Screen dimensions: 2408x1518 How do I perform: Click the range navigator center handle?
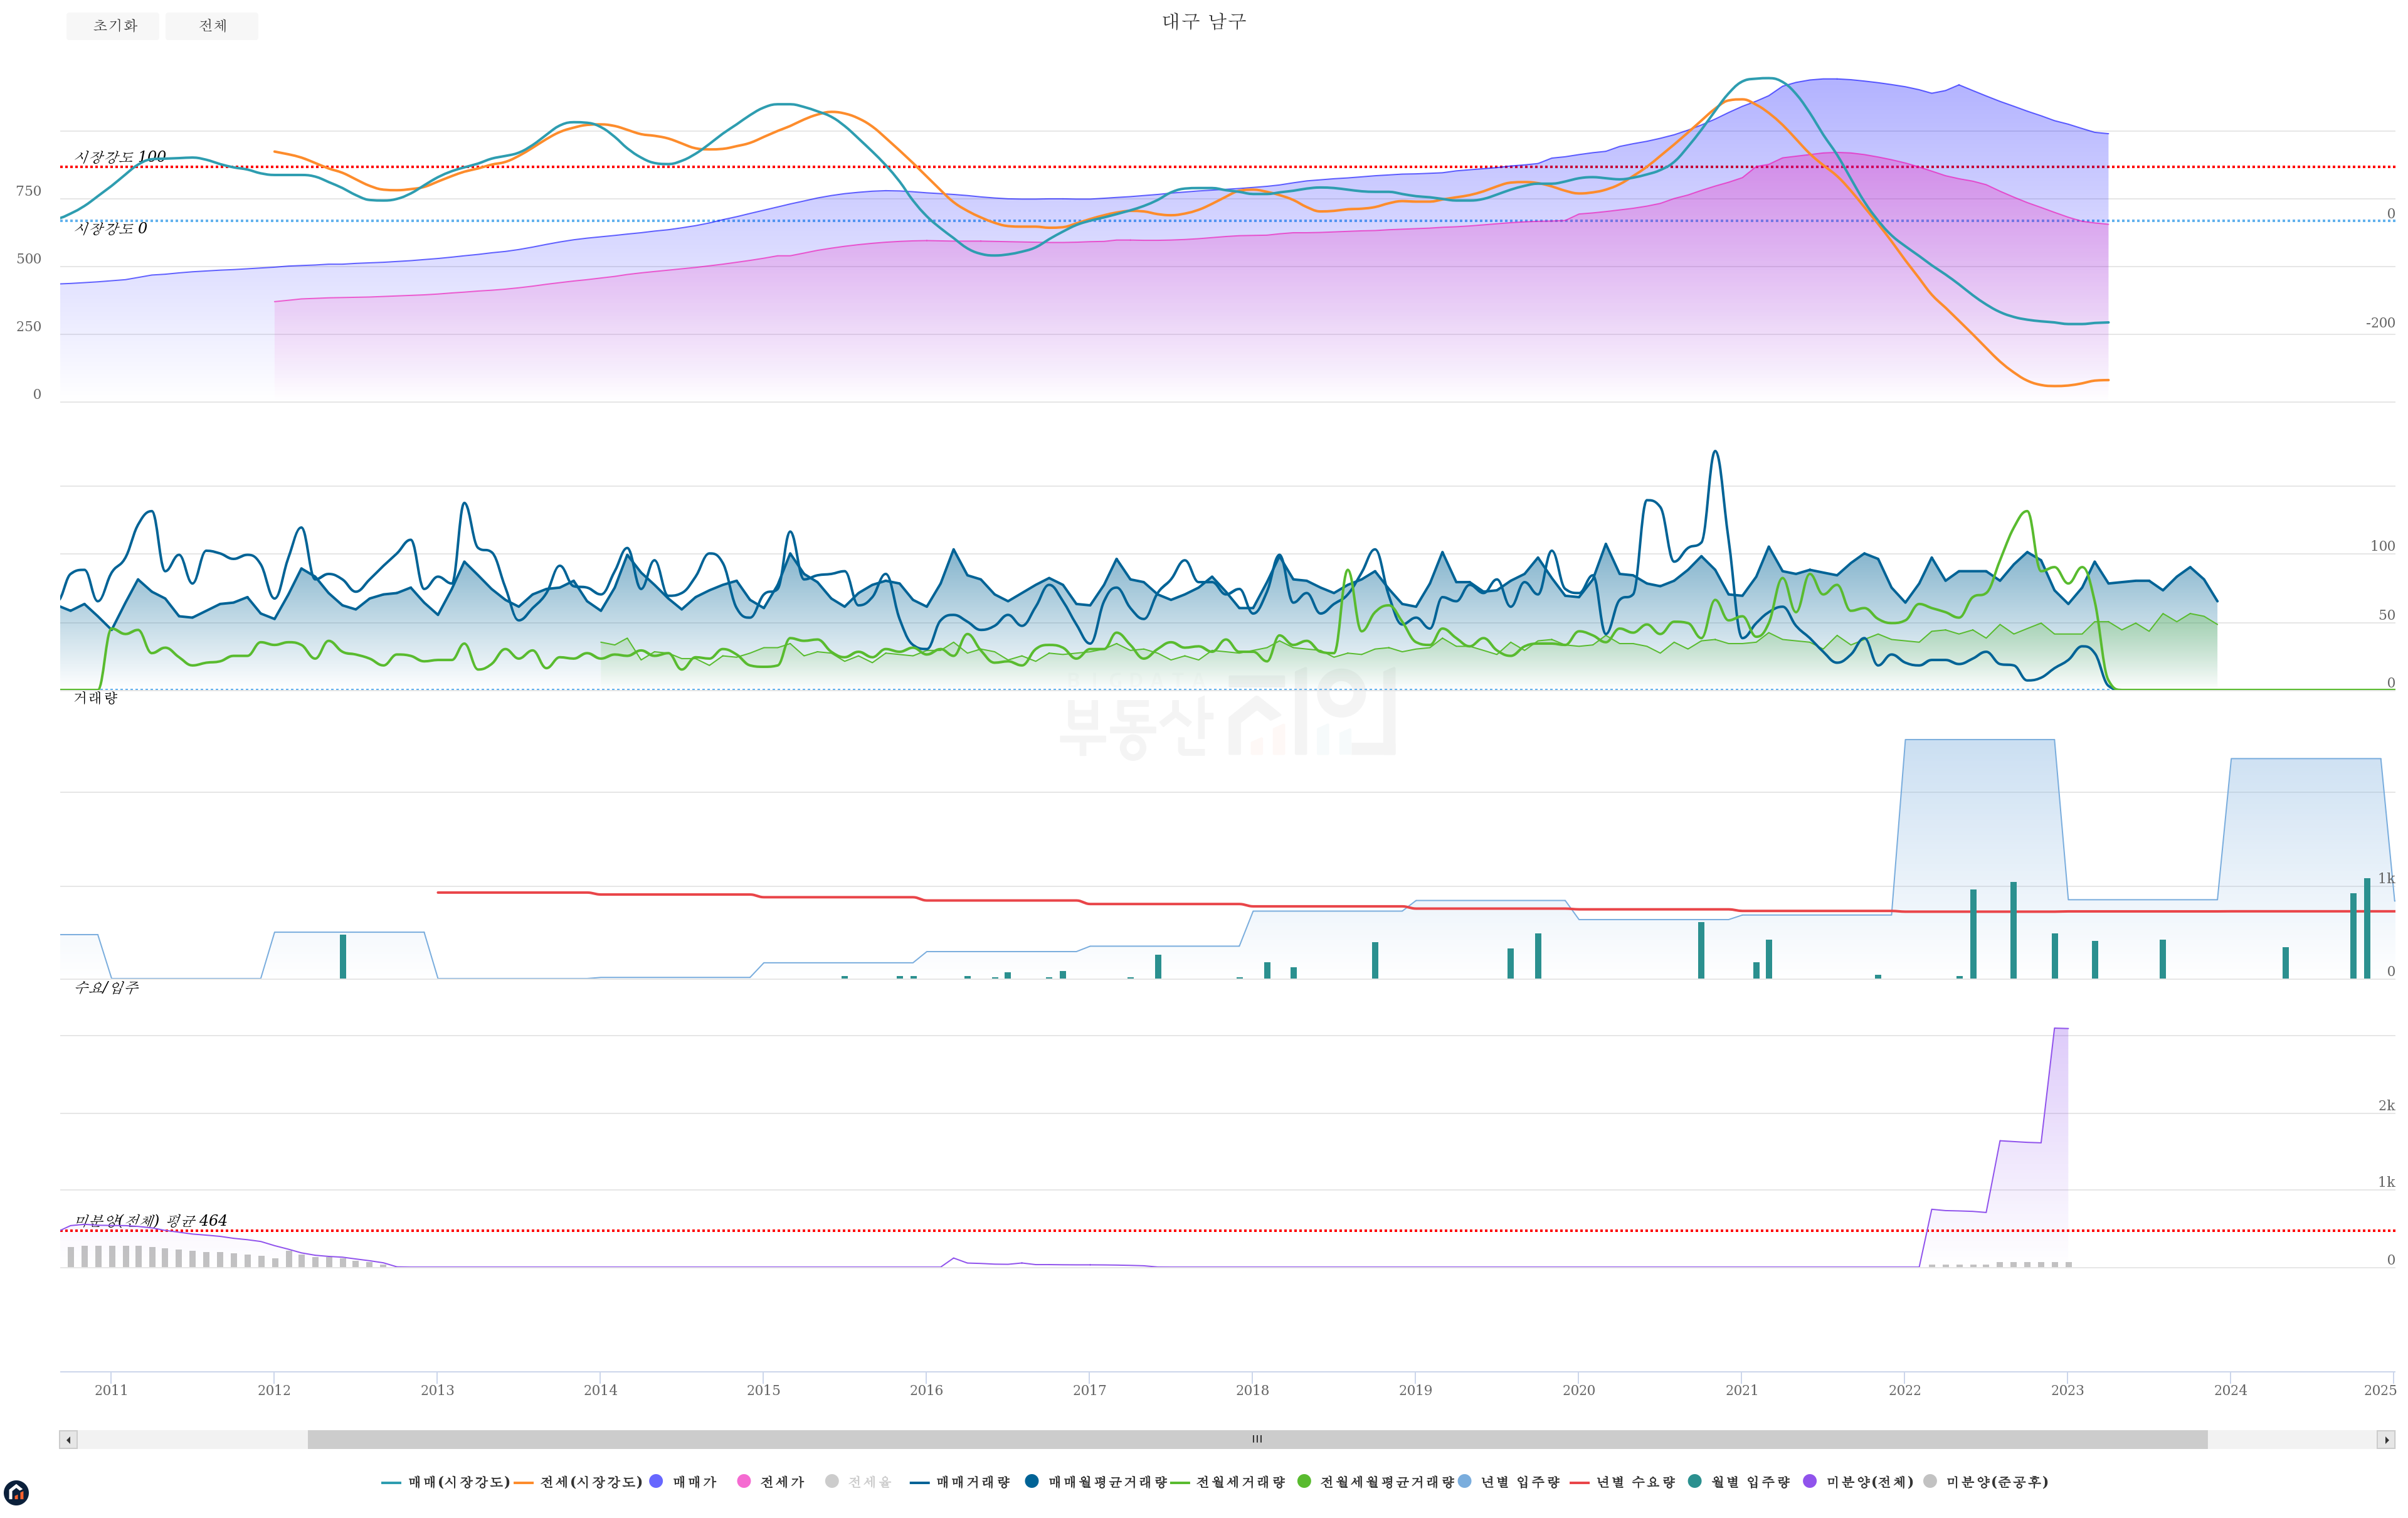coord(1257,1440)
